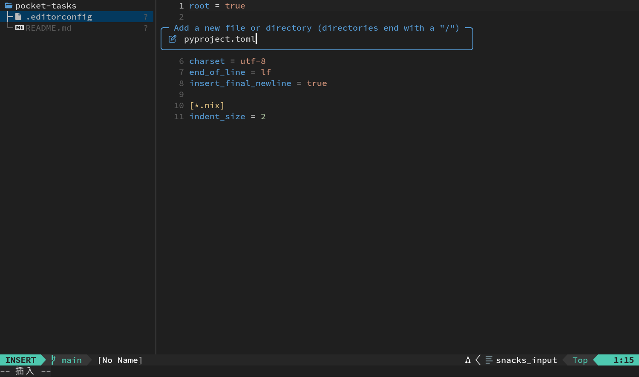Click the .editorconfig file icon
Viewport: 639px width, 377px height.
[18, 17]
